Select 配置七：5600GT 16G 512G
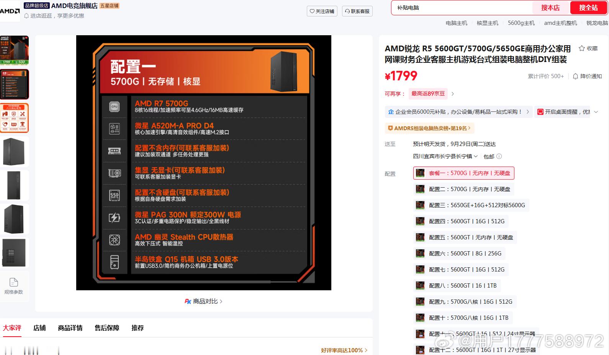 (461, 270)
